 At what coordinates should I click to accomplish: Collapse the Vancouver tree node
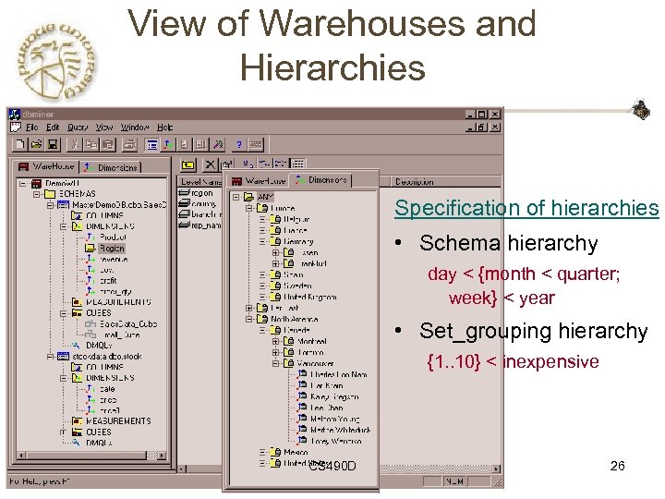pyautogui.click(x=275, y=364)
